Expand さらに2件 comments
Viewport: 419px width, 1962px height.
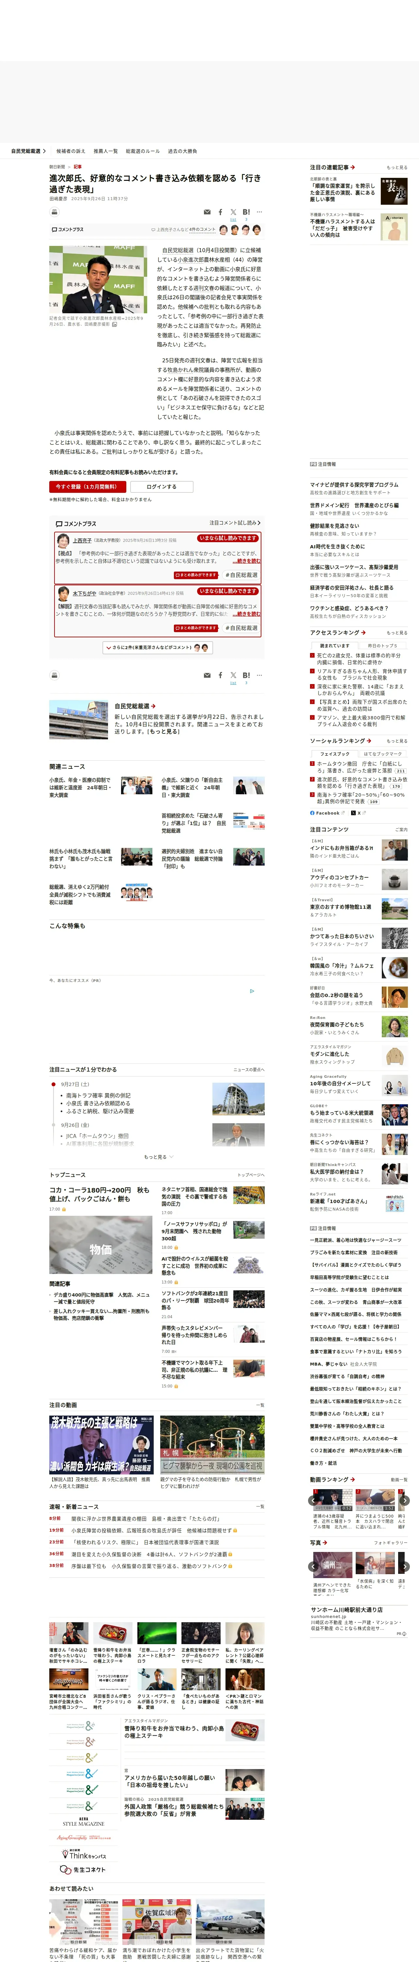[157, 647]
